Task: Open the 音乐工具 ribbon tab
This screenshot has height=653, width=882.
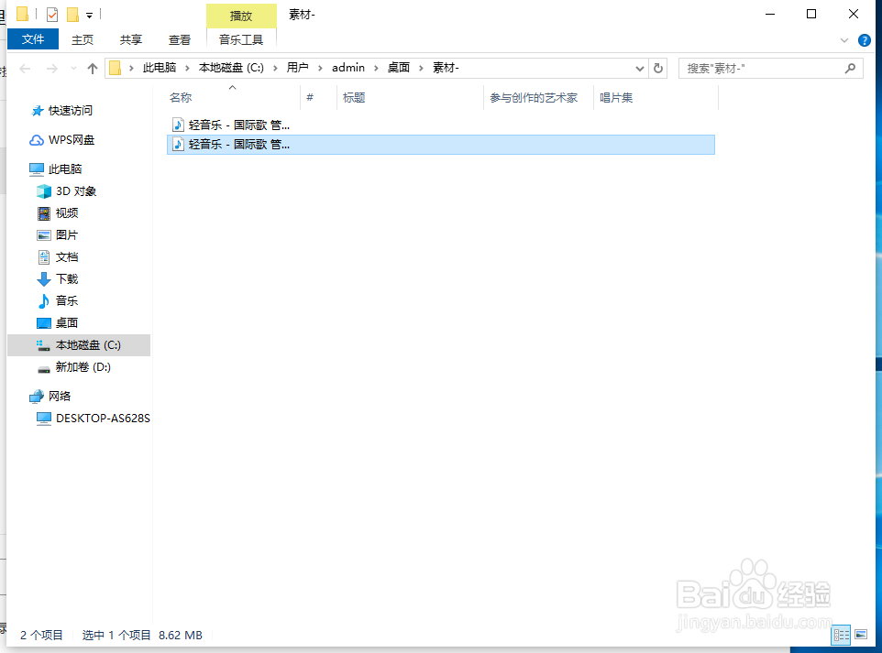Action: coord(241,40)
